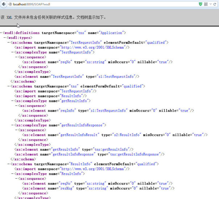This screenshot has width=219, height=199.
Task: Click "tns:getResultInfo" type value
Action: coord(111,150)
